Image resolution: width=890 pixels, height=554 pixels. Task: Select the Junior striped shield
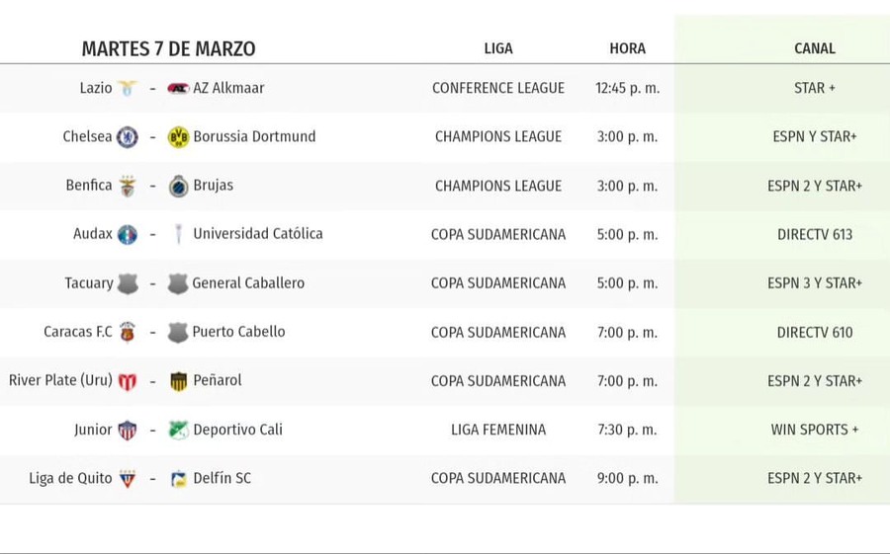tap(128, 431)
